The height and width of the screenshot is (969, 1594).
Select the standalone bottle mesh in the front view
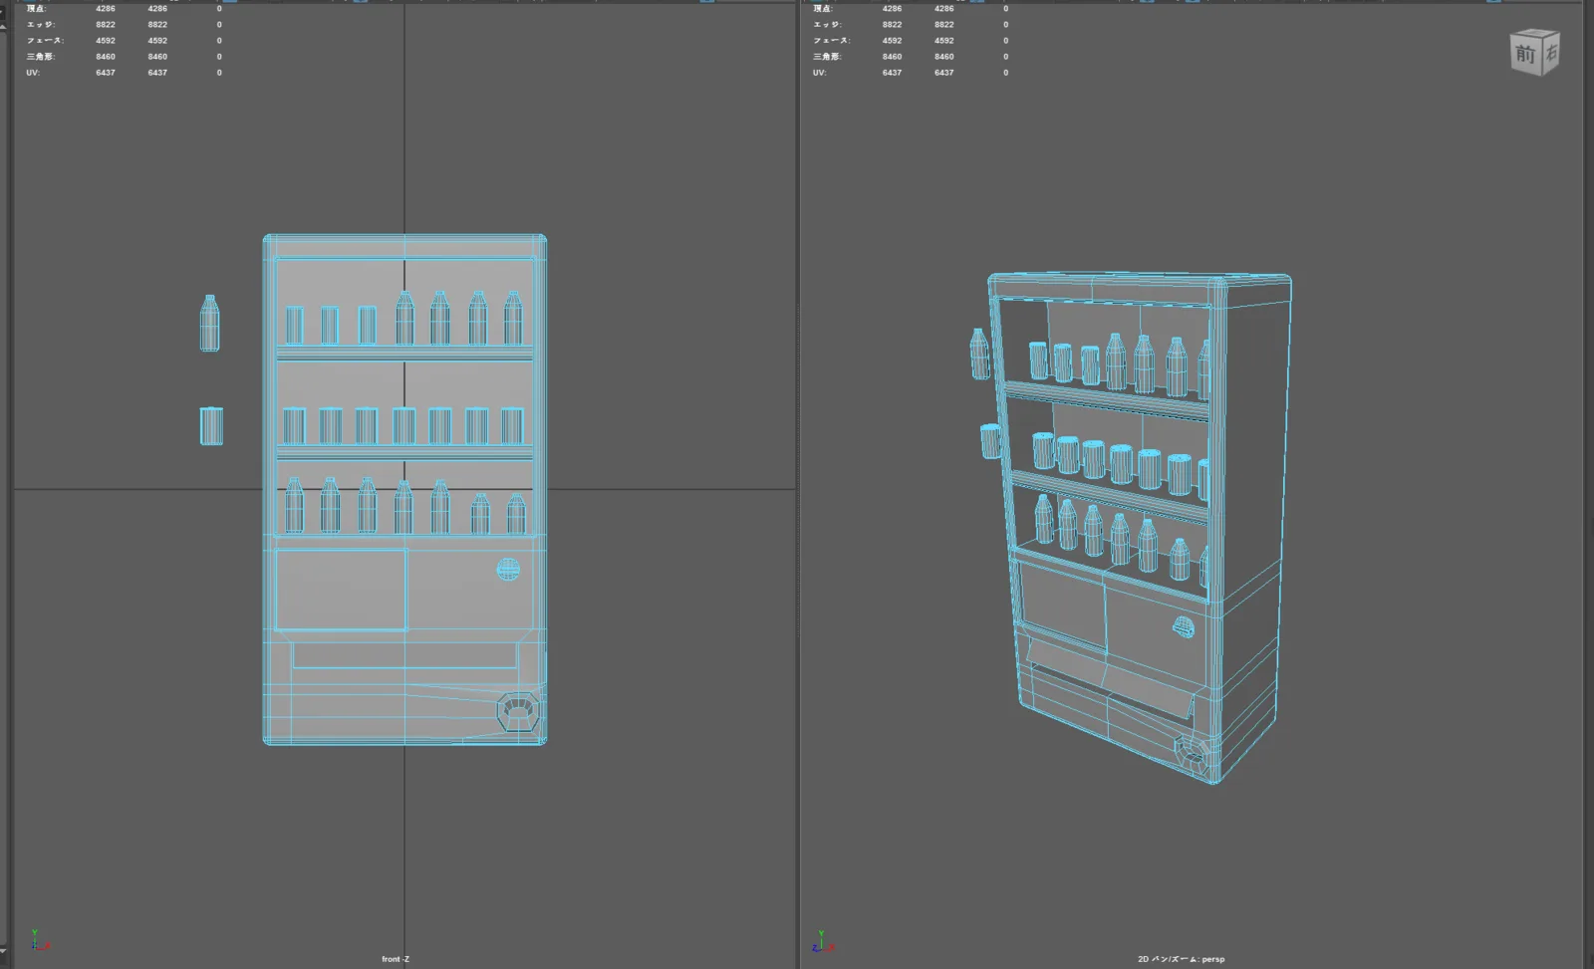point(209,323)
